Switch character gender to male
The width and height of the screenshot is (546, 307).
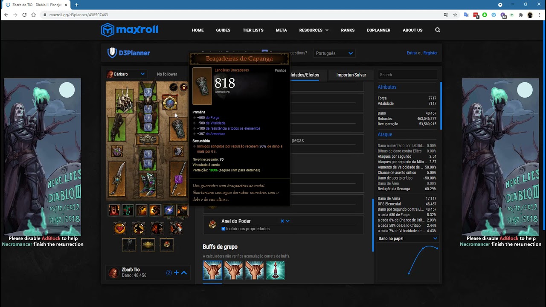click(174, 87)
